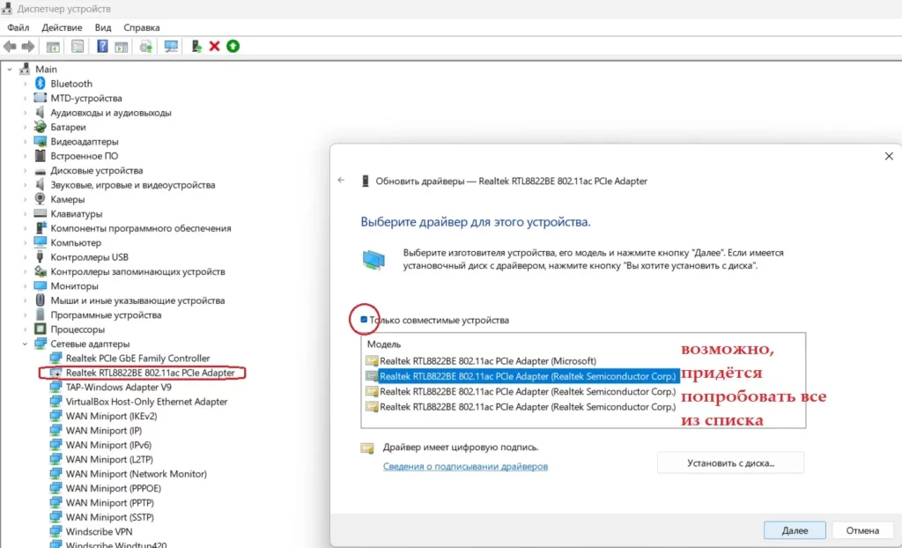The height and width of the screenshot is (548, 902).
Task: Click the Windscribe VPN adapter icon
Action: coord(55,531)
